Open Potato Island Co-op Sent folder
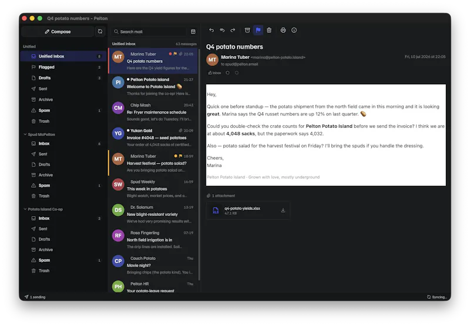Screen dimensions: 470x326 [x=63, y=229]
